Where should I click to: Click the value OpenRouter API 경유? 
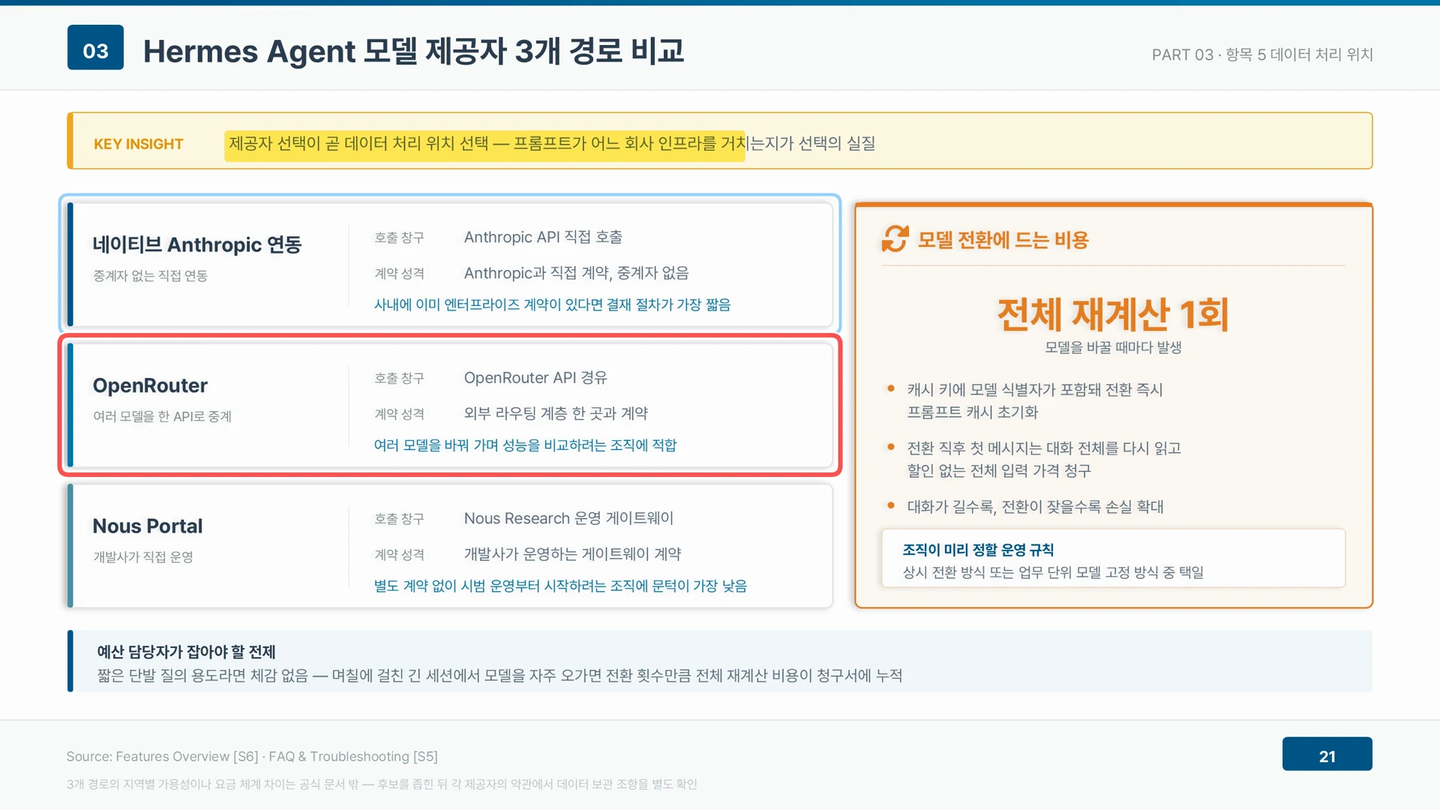(x=535, y=378)
